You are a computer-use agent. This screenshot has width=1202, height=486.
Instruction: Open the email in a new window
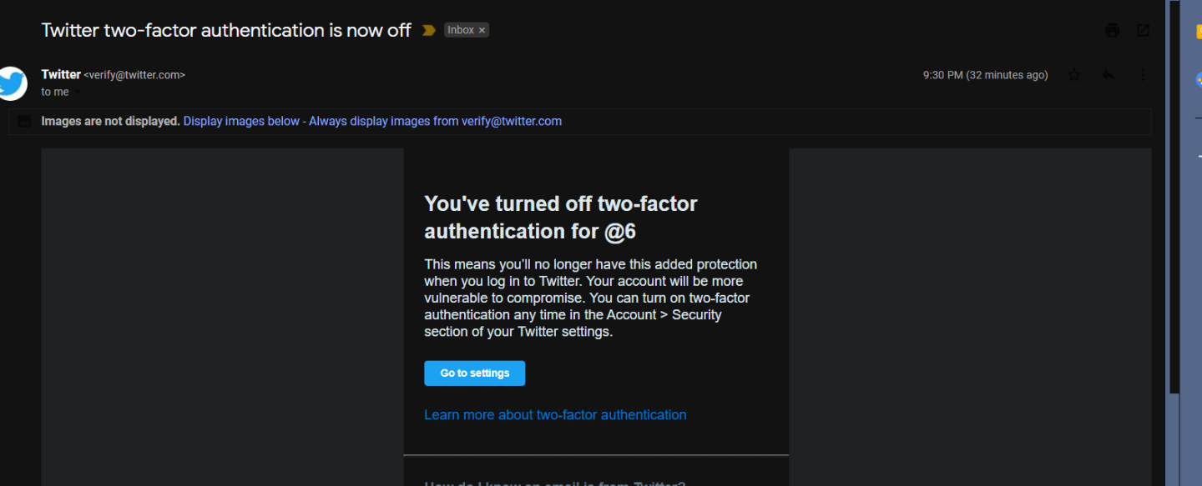pos(1142,29)
